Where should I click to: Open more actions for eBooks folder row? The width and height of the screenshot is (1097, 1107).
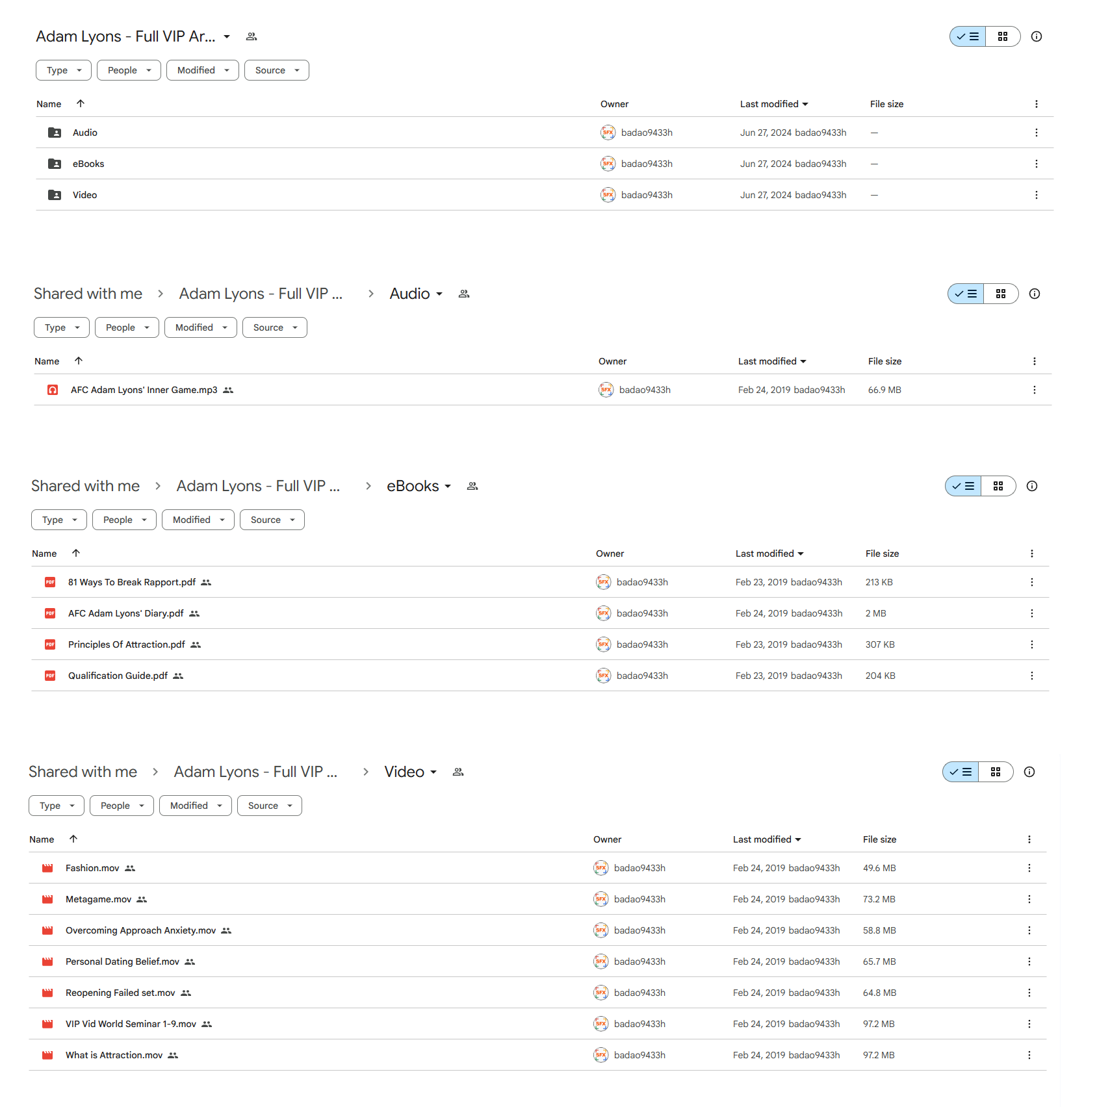(x=1037, y=164)
